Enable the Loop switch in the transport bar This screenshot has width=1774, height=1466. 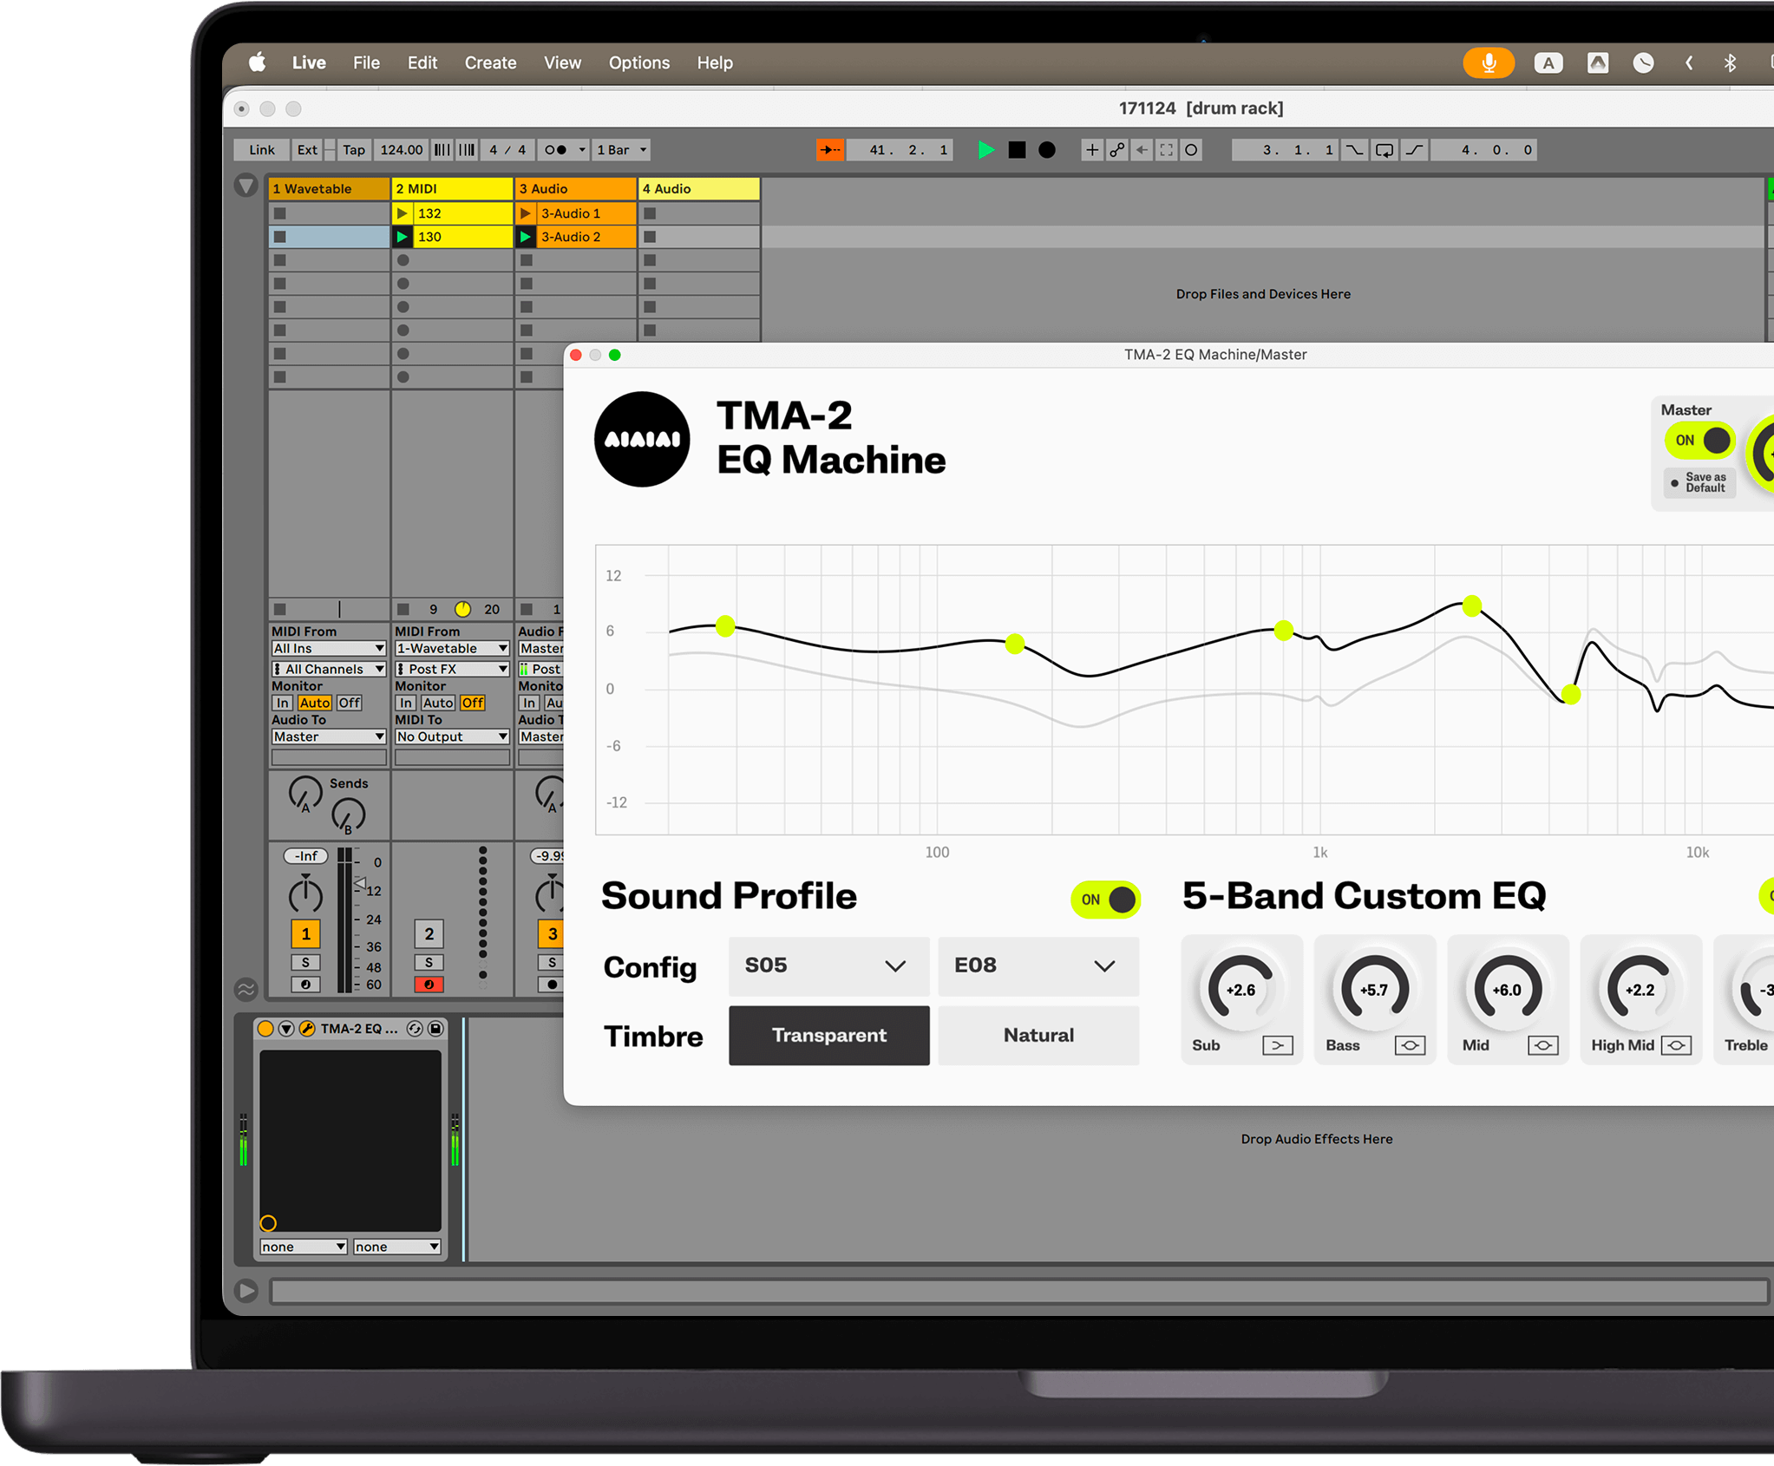1385,149
